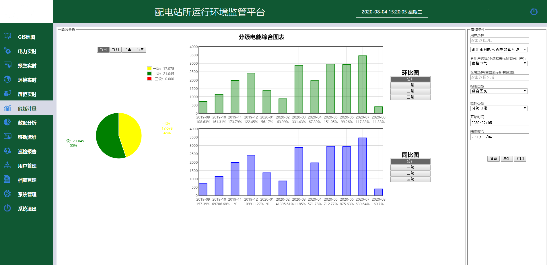Click the 数据分析 pie icon
This screenshot has width=547, height=265.
pos(7,122)
